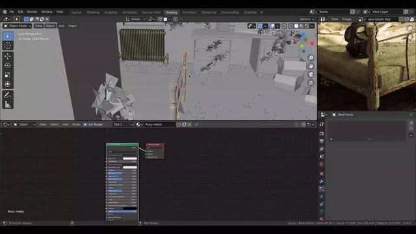Click the white Base Color swatch on shader node
The width and height of the screenshot is (416, 234).
(x=130, y=159)
